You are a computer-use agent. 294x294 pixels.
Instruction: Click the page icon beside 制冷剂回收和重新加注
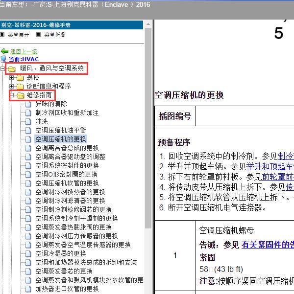click(x=28, y=113)
